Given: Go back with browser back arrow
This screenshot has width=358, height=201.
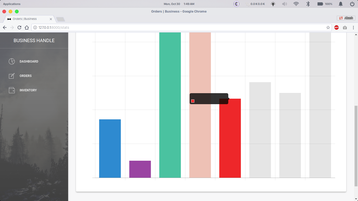Looking at the screenshot, I should (5, 27).
